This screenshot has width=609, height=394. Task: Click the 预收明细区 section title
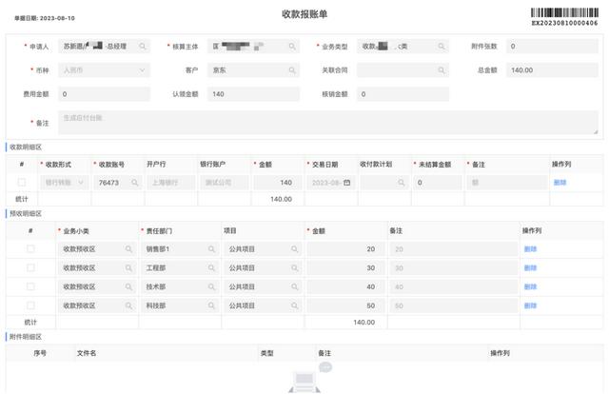pos(26,213)
